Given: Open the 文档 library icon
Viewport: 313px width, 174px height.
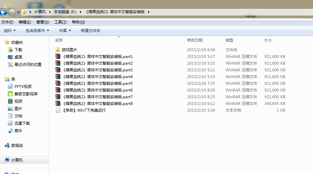Looking at the screenshot, I should [x=10, y=116].
